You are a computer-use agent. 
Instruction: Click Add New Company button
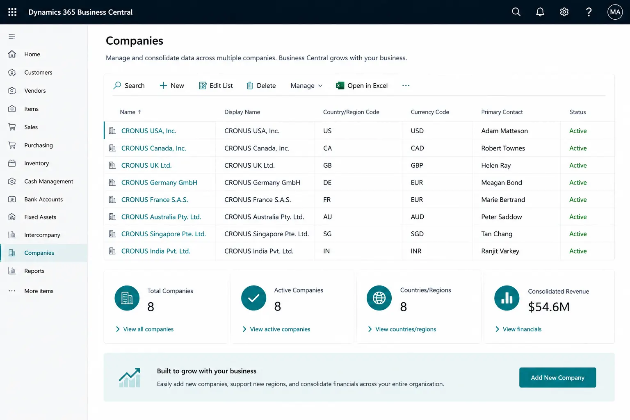(557, 377)
